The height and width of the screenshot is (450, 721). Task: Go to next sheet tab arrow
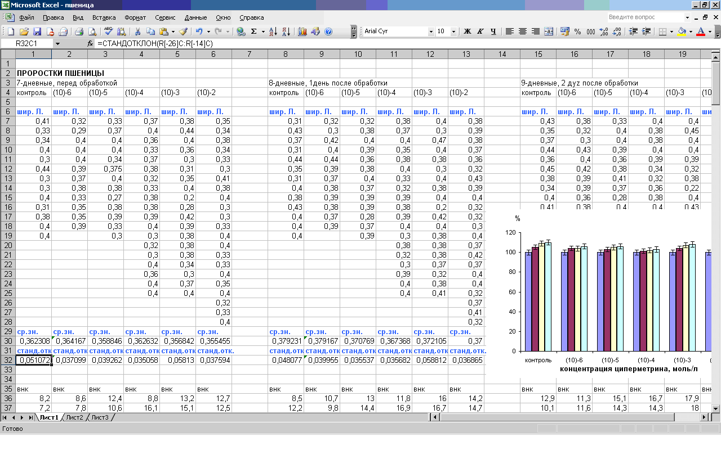[x=23, y=417]
